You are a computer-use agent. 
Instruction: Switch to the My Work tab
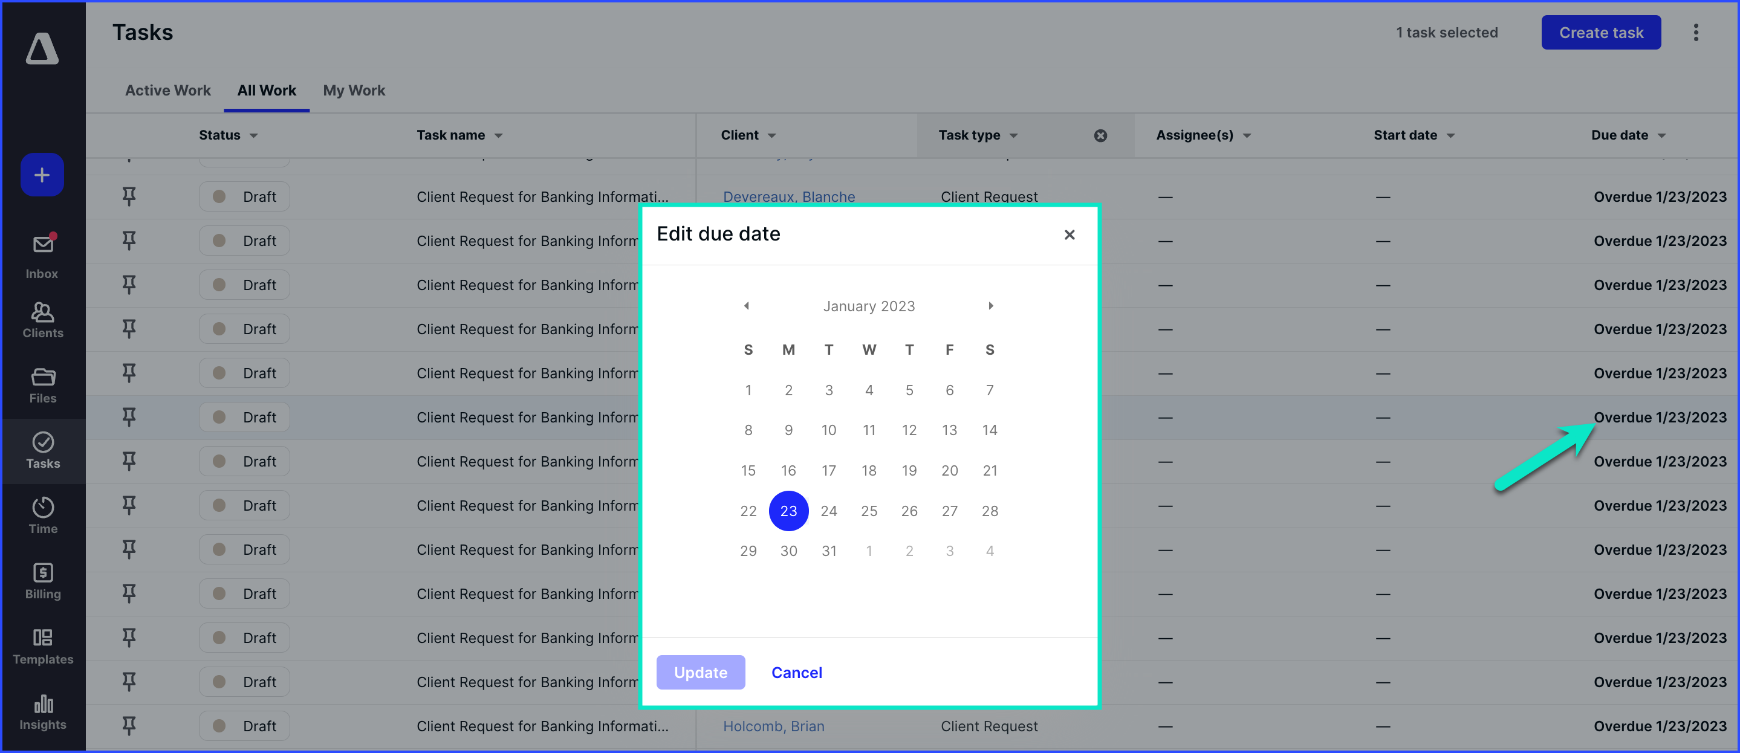(354, 91)
